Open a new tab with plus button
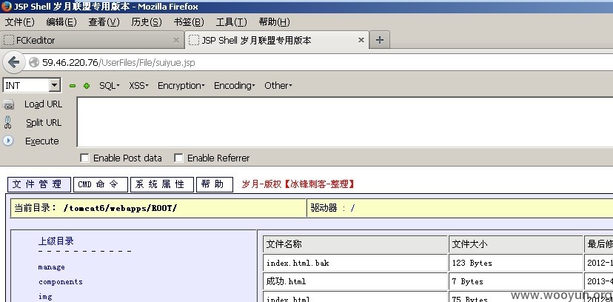 tap(380, 40)
